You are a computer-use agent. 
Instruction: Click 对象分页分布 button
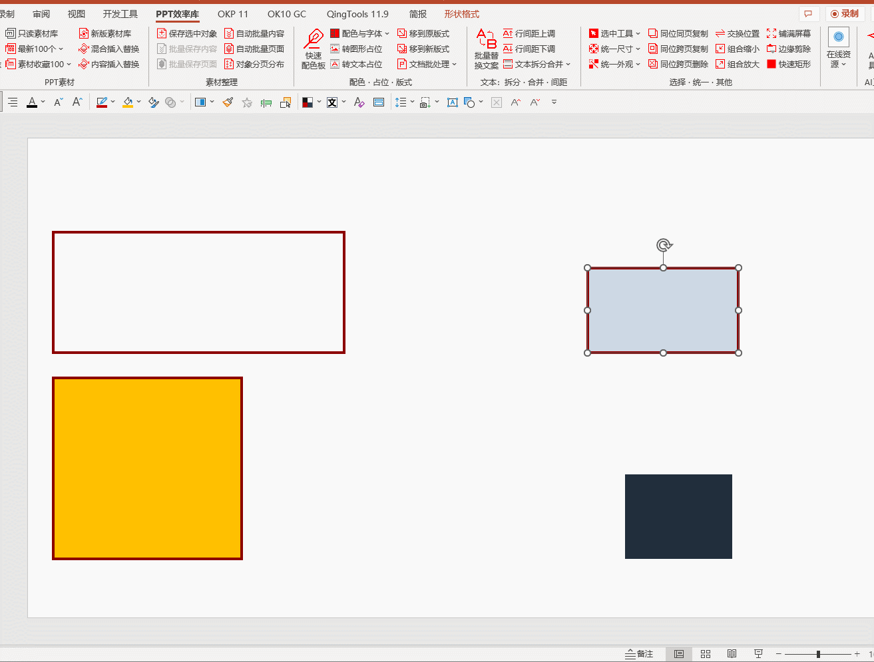(x=254, y=64)
